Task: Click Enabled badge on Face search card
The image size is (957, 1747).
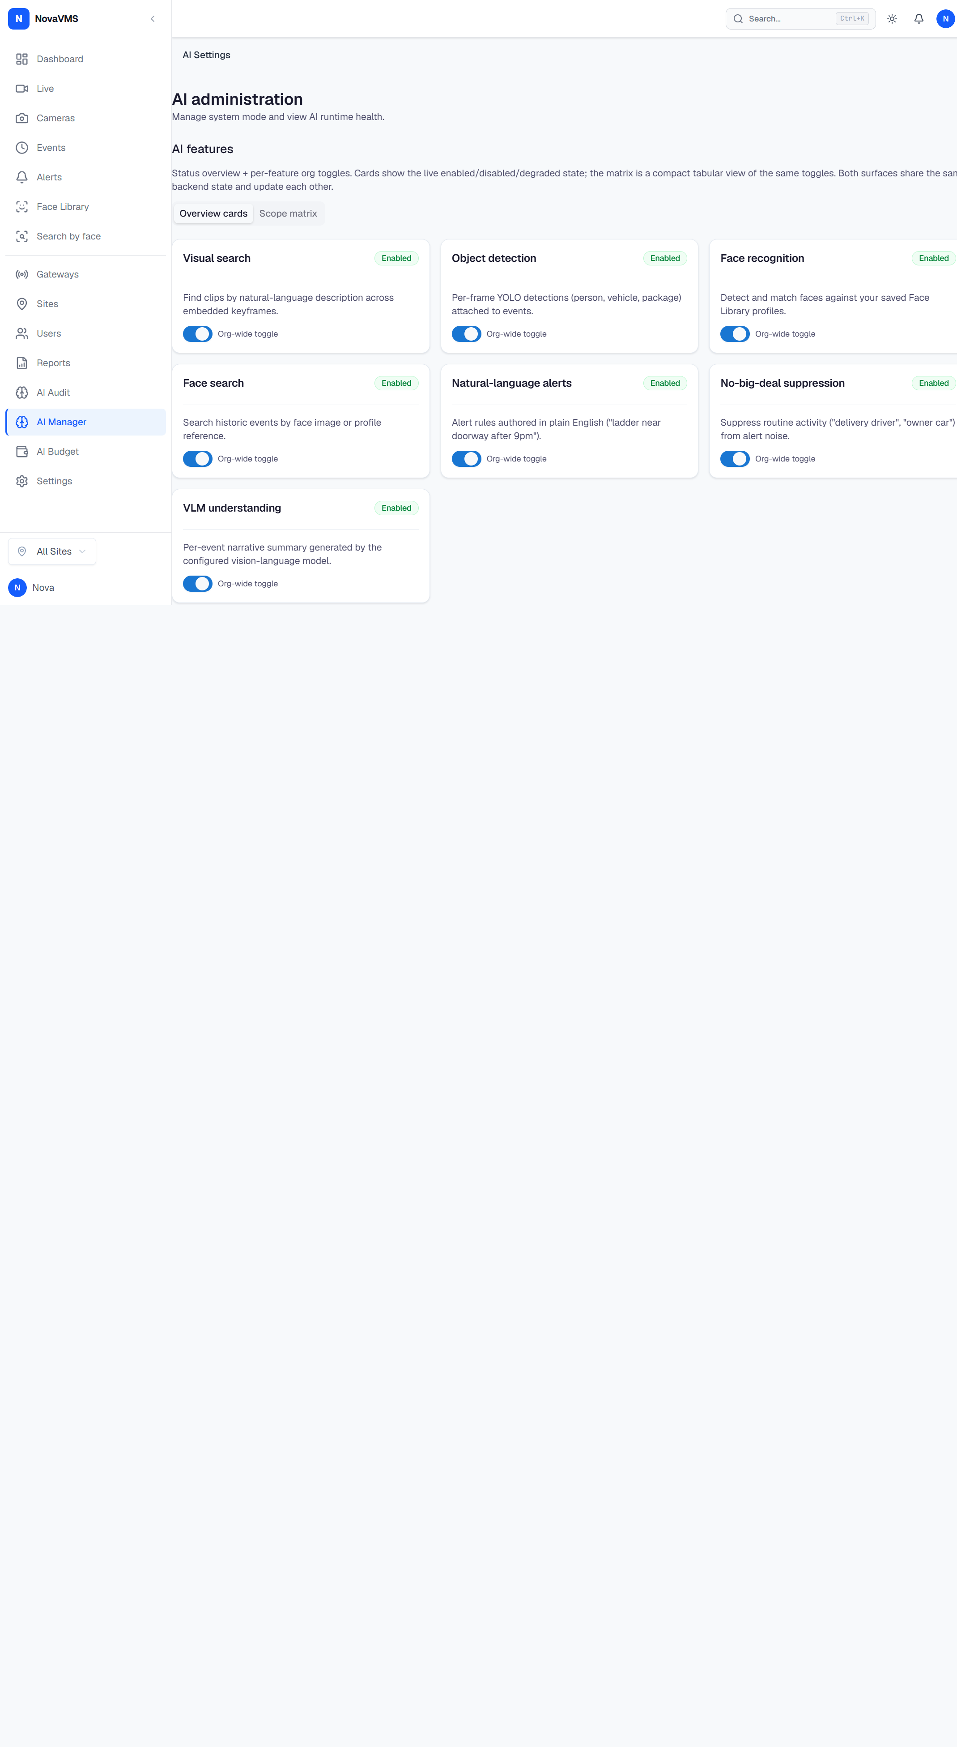Action: click(396, 383)
